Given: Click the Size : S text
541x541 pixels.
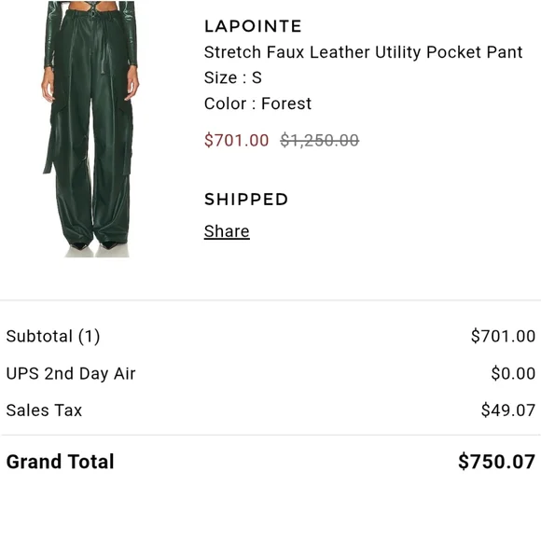Looking at the screenshot, I should (233, 77).
